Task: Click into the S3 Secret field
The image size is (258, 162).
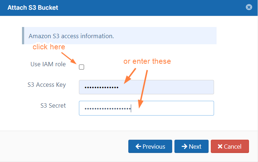Action: pos(146,108)
